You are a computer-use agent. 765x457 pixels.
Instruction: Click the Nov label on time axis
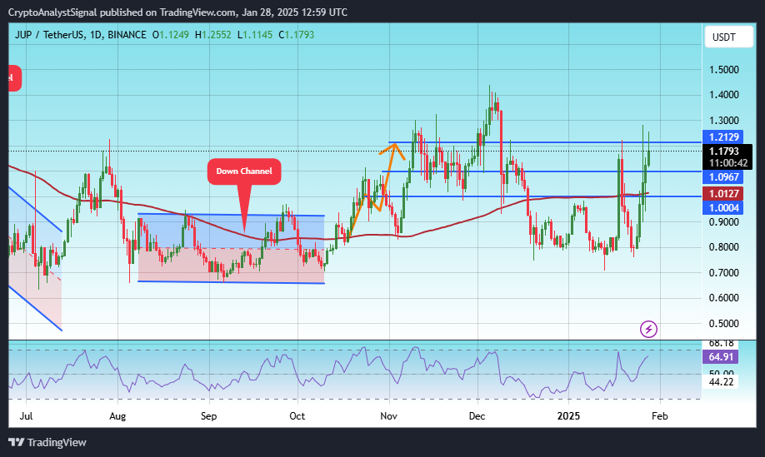coord(389,416)
